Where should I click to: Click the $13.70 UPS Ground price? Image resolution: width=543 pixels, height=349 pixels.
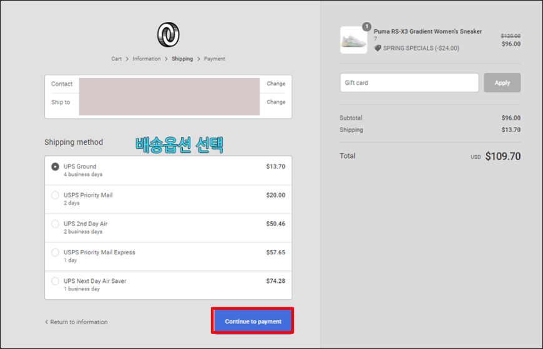pyautogui.click(x=276, y=167)
